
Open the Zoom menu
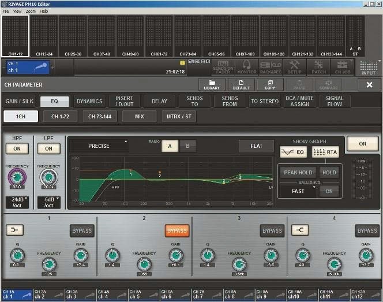(31, 11)
